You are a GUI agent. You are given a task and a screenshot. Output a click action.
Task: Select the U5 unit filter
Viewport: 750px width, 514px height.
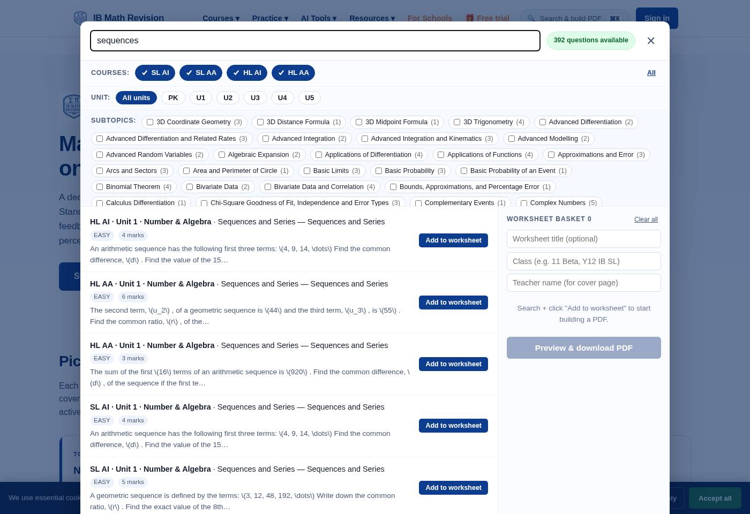tap(310, 98)
